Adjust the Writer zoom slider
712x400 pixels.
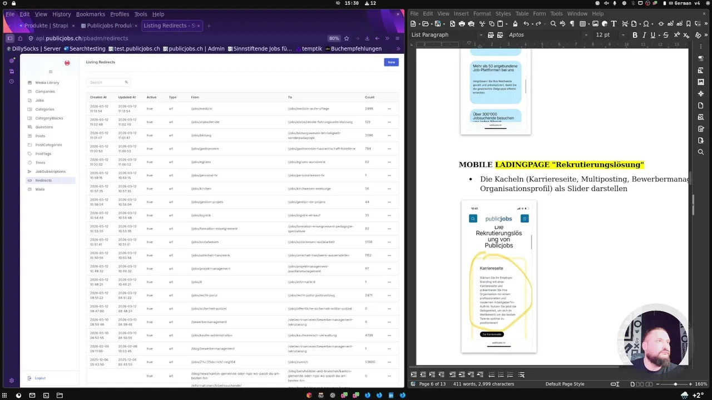[675, 384]
